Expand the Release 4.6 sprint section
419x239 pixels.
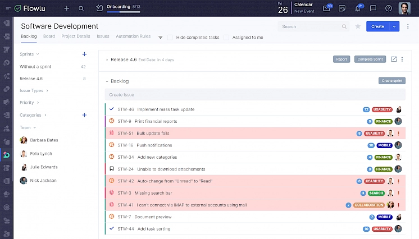click(107, 59)
